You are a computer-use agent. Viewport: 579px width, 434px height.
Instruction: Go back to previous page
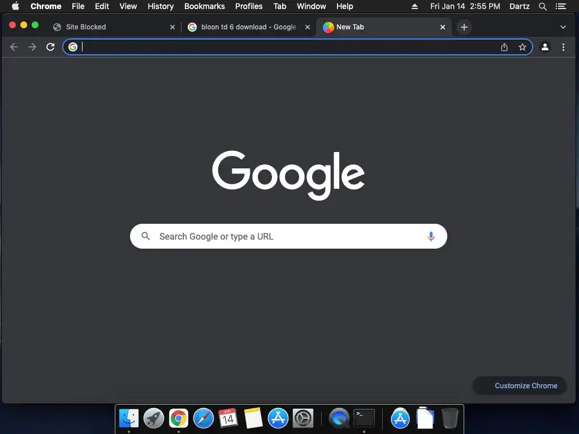click(x=14, y=47)
